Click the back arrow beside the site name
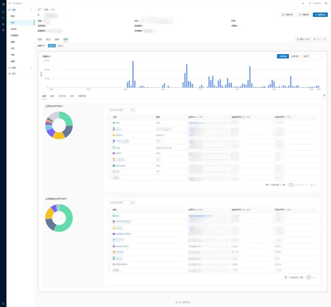331x307 pixels. pyautogui.click(x=39, y=15)
